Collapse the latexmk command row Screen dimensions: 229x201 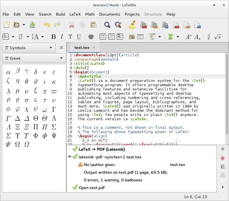point(70,157)
